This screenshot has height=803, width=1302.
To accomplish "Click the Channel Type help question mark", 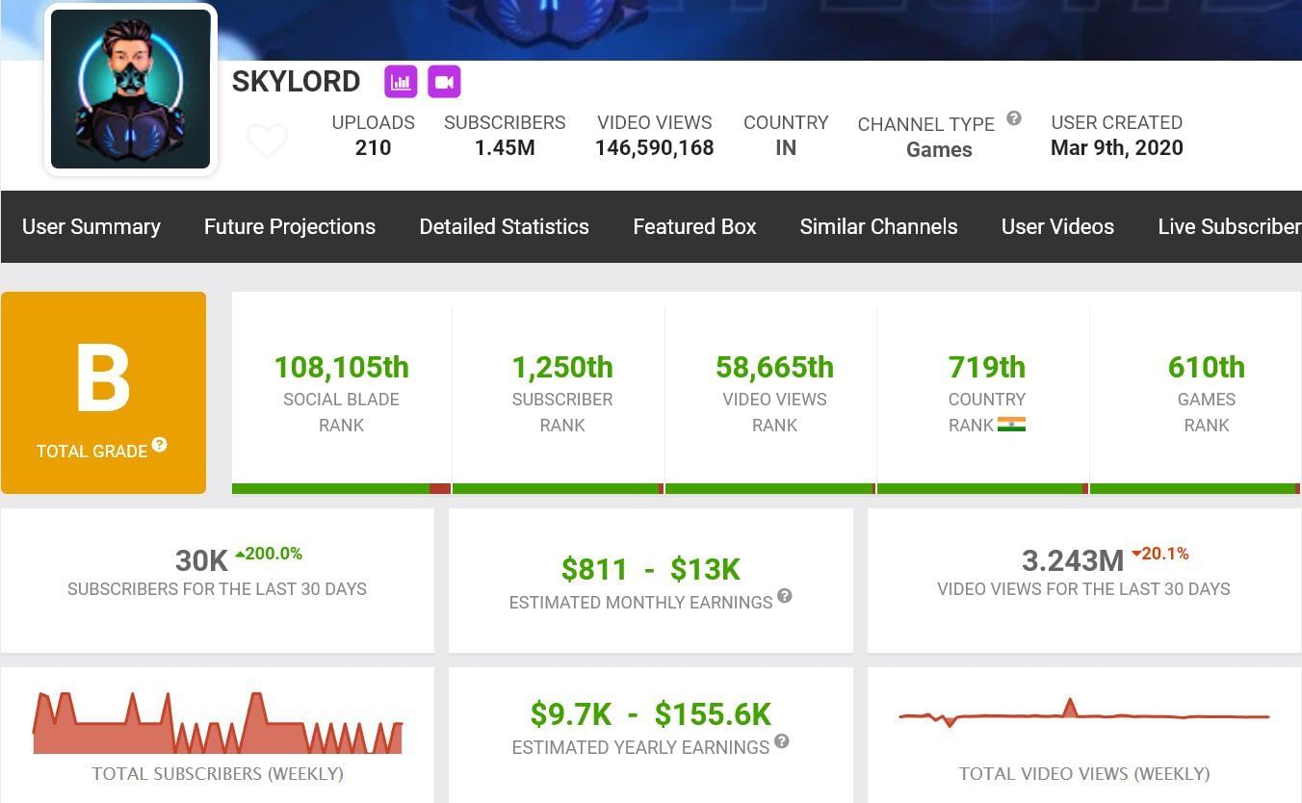I will point(1014,118).
